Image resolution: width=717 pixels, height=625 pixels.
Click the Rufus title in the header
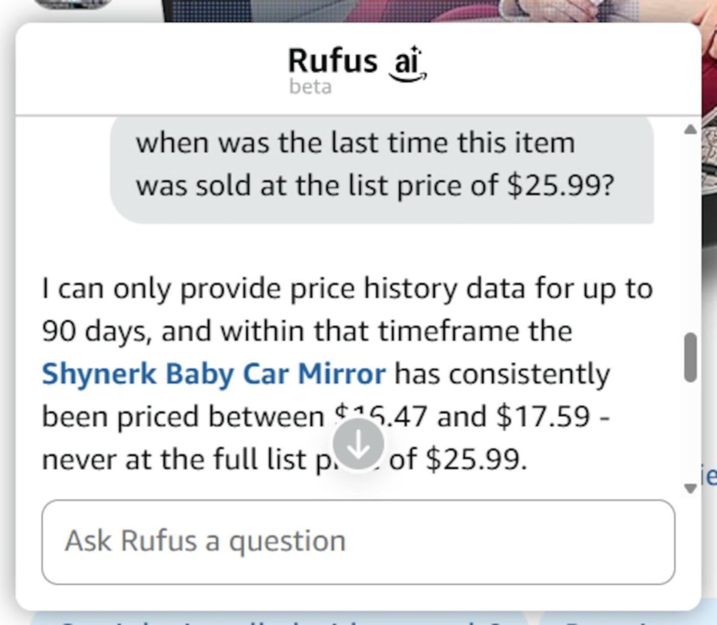click(x=333, y=61)
